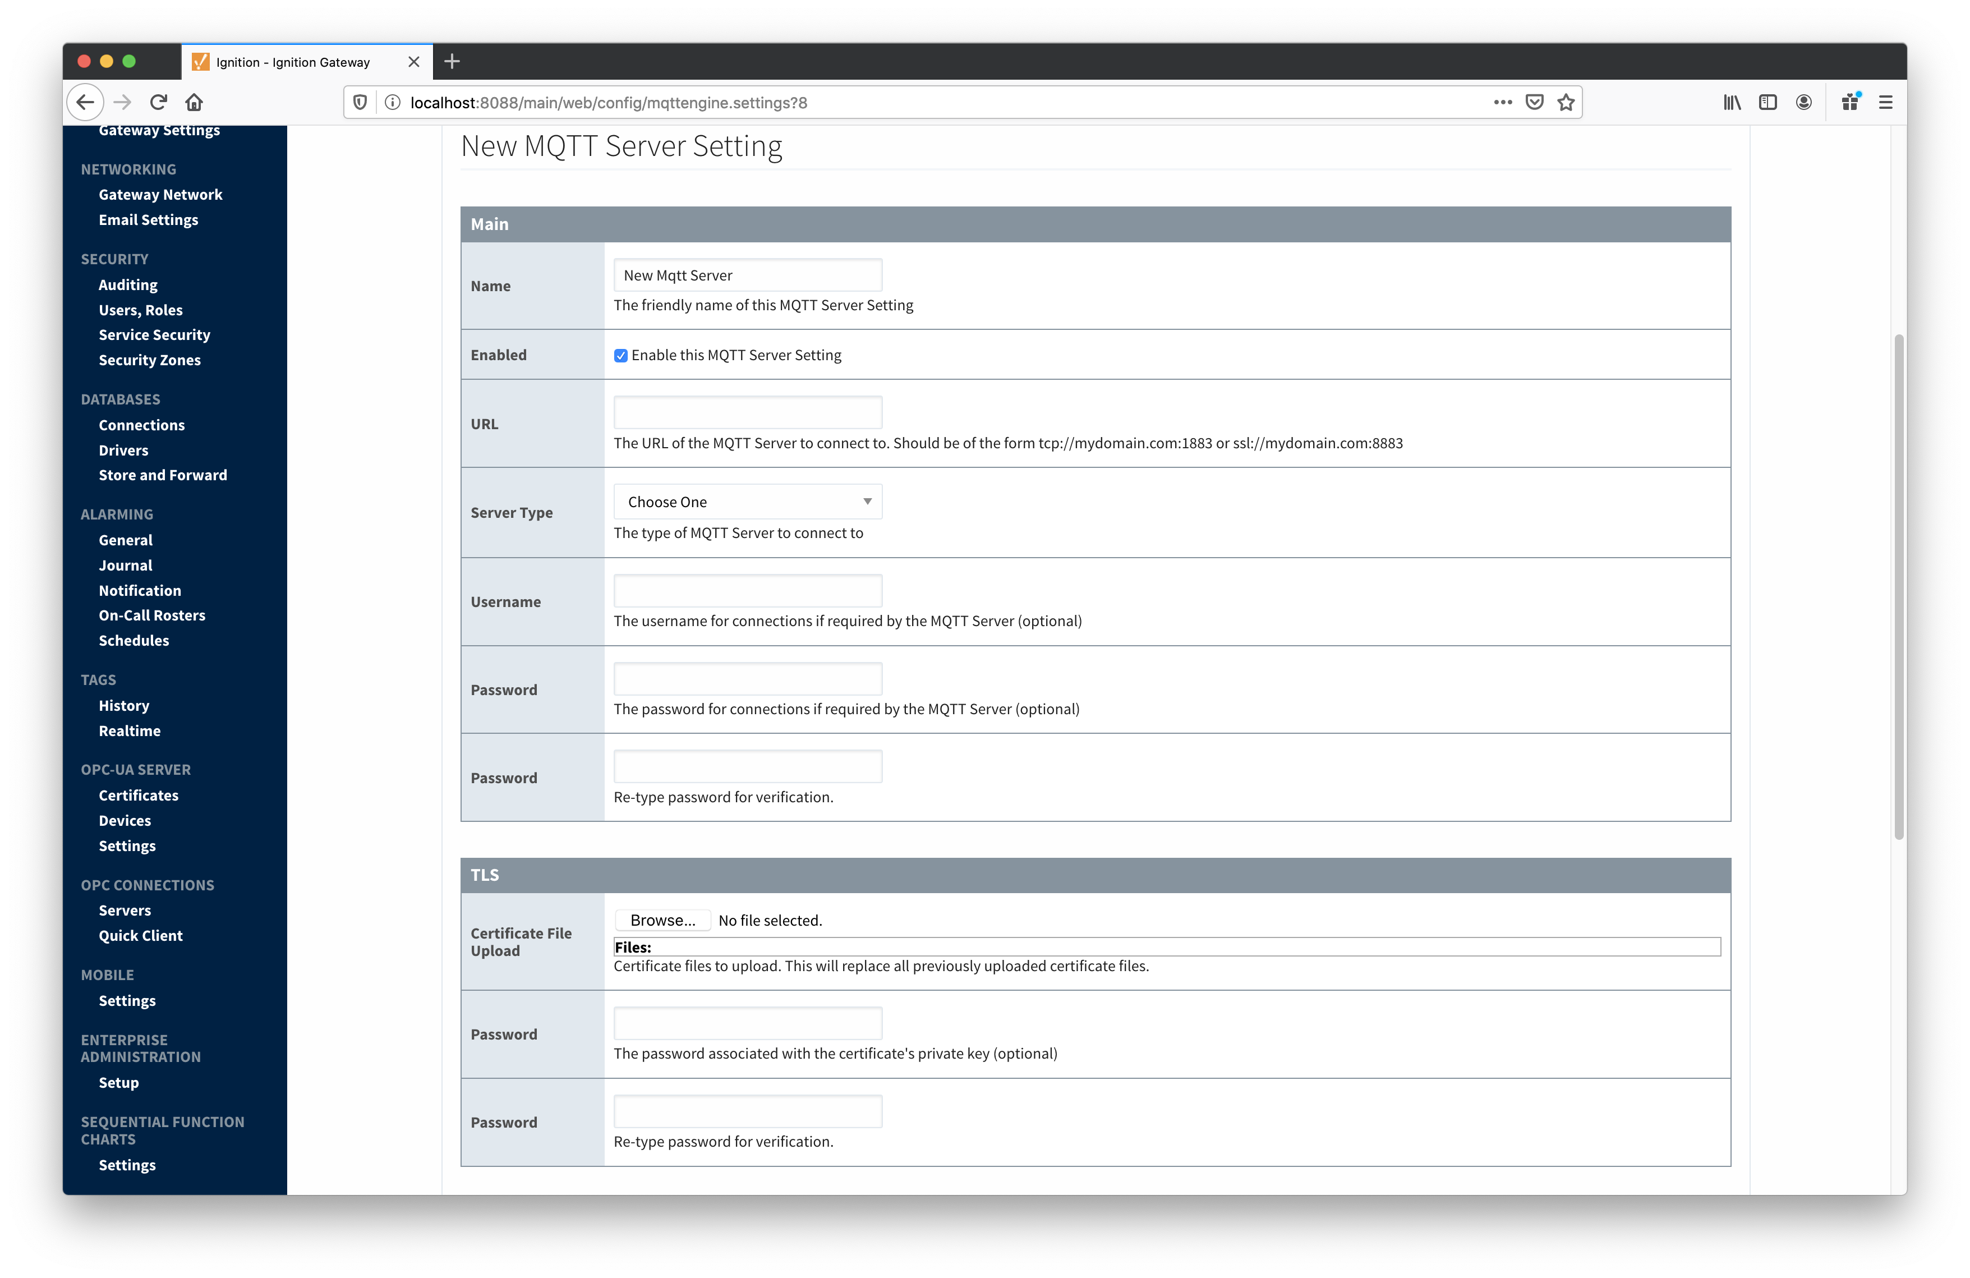Toggle the browser sidebar view
Image resolution: width=1970 pixels, height=1278 pixels.
[1768, 102]
